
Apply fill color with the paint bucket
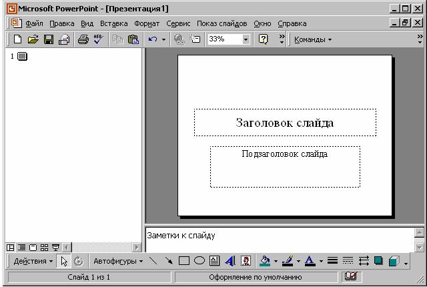click(x=265, y=261)
